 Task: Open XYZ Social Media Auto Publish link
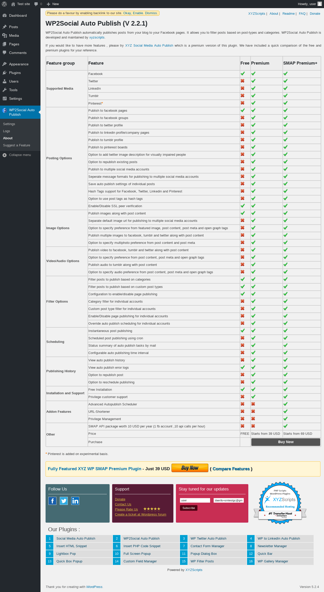149,46
